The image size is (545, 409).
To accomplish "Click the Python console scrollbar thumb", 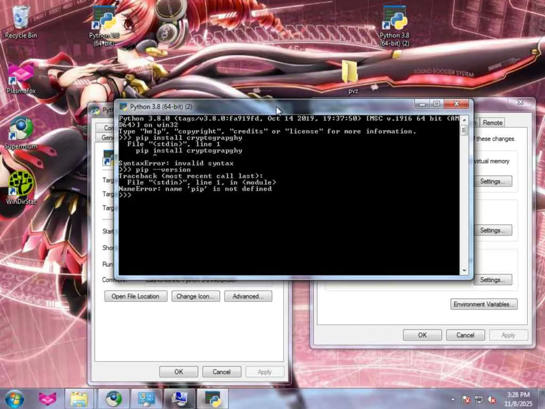I will click(464, 130).
